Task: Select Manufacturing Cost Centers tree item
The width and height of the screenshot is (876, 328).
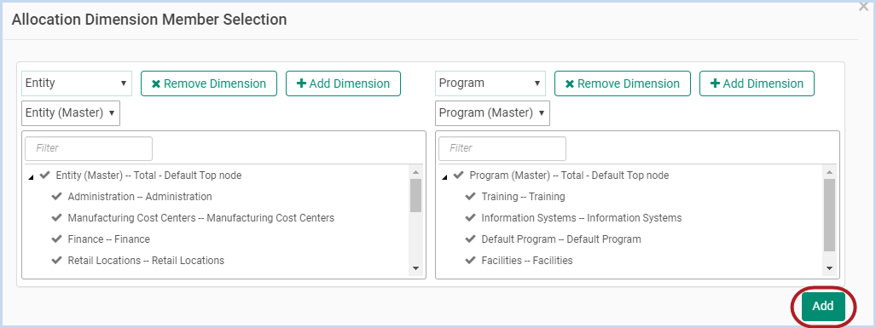Action: [x=201, y=217]
